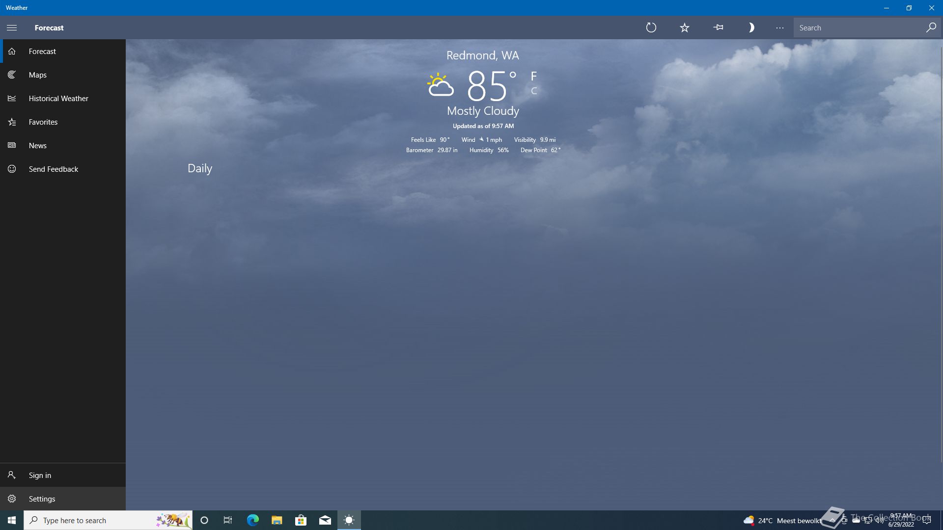Collapse the hamburger navigation menu

12,27
